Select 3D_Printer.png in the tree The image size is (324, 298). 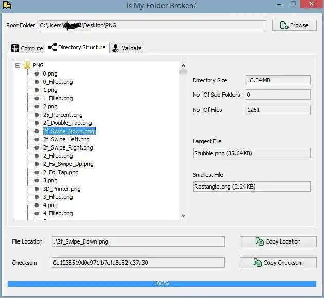point(62,189)
